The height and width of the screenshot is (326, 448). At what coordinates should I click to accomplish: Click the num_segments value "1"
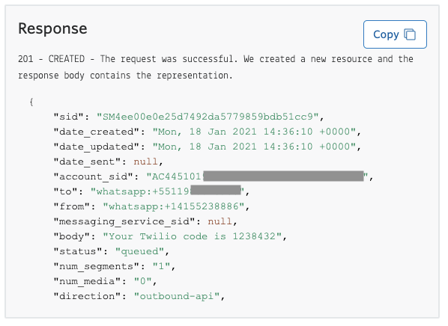coord(161,266)
